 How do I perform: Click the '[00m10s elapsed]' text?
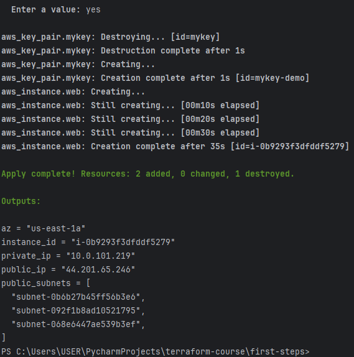220,105
